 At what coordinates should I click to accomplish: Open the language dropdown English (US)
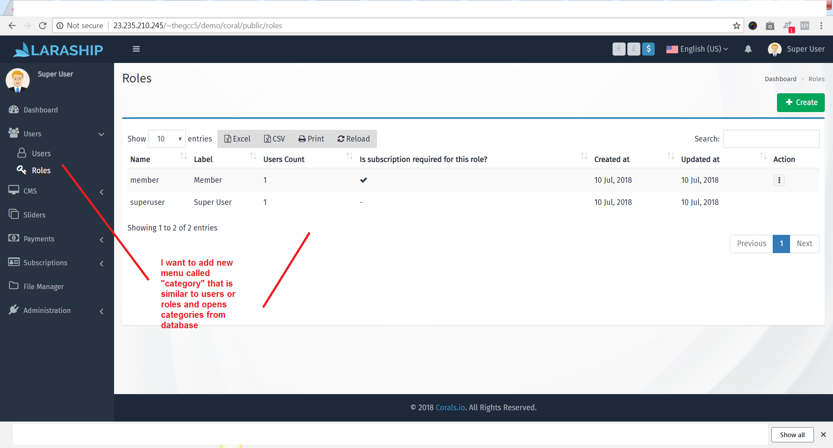coord(697,49)
